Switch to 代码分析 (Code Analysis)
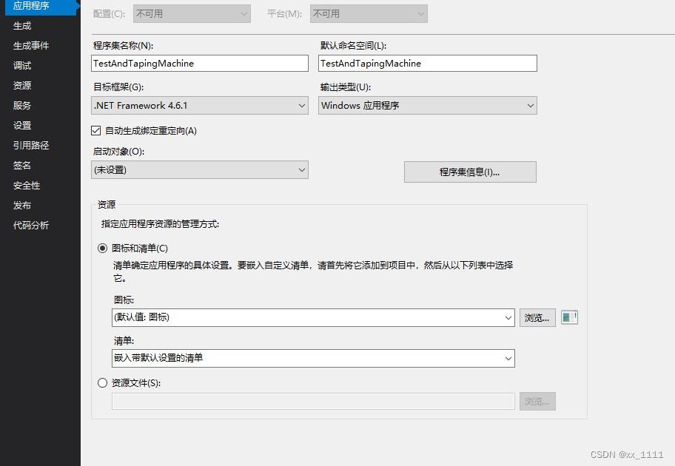This screenshot has height=466, width=675. 30,226
